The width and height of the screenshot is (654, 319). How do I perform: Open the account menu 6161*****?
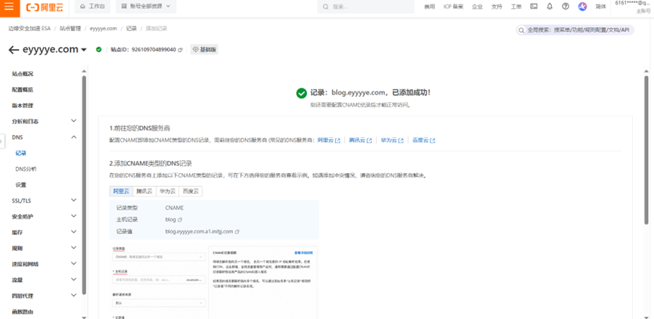[632, 7]
